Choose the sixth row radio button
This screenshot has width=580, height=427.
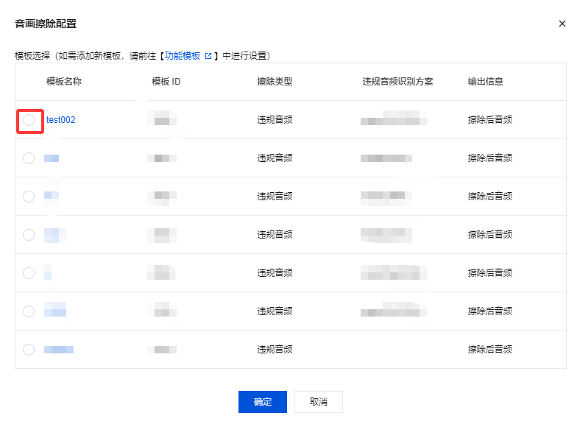click(29, 311)
